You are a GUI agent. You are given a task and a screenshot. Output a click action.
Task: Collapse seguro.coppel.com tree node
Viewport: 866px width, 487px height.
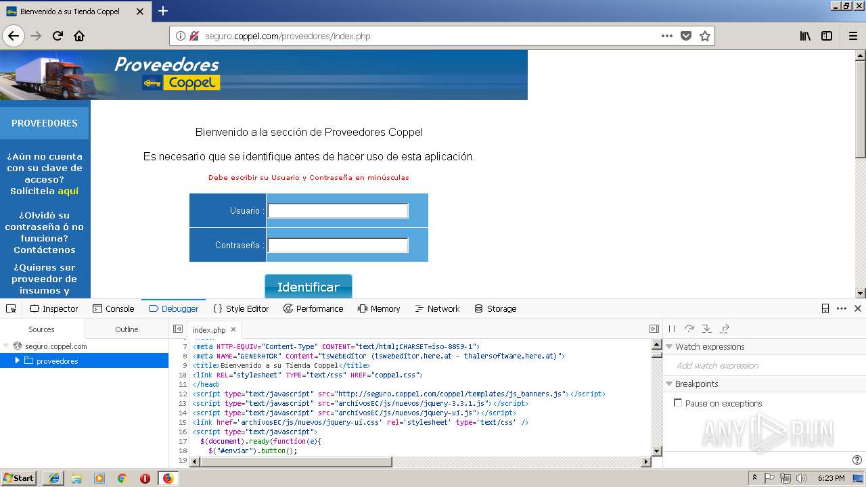click(6, 346)
